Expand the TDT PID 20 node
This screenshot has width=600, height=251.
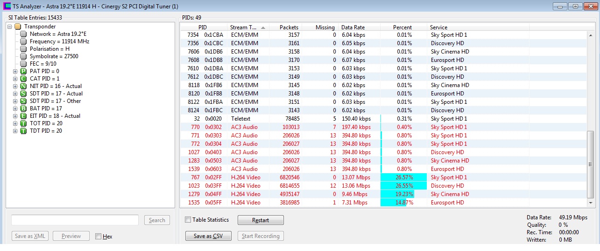15,131
